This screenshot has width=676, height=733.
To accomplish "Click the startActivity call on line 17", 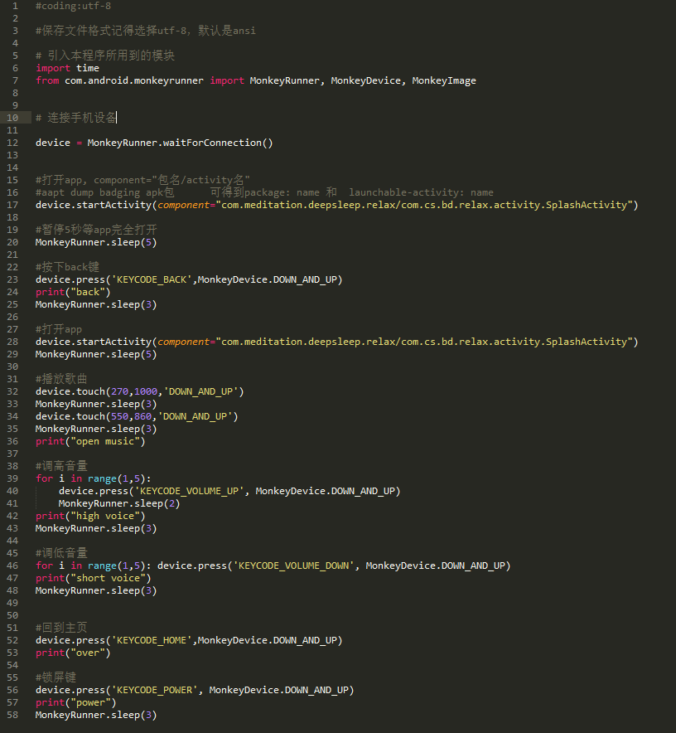I will (x=337, y=205).
